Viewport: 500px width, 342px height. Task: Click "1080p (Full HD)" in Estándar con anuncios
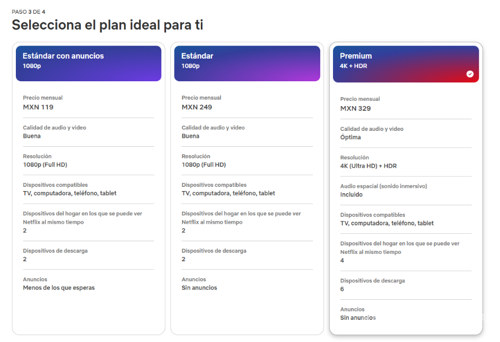coord(45,165)
